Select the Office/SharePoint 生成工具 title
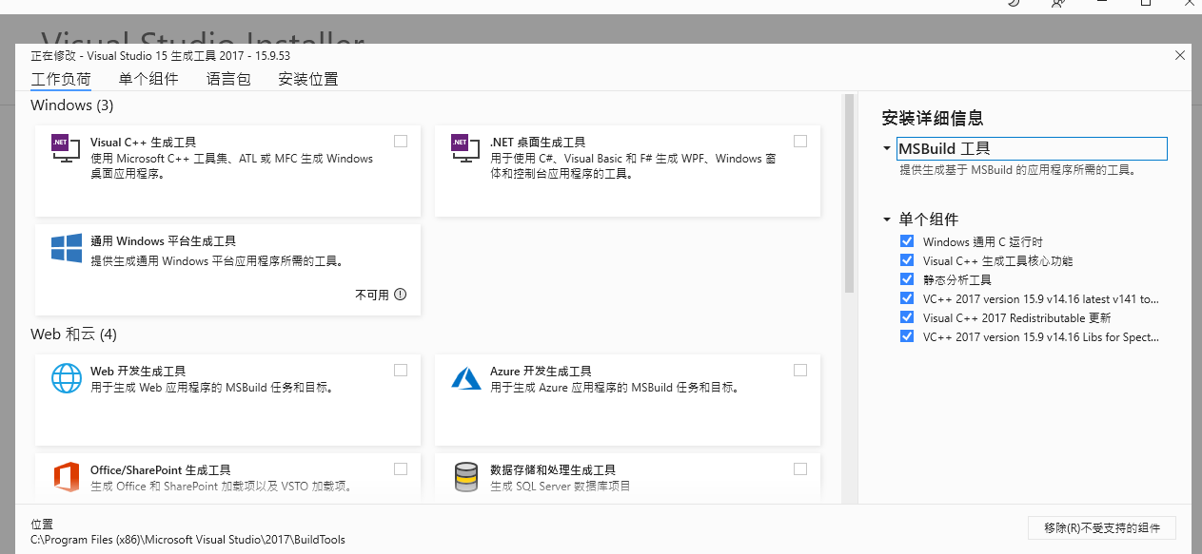 pos(161,470)
